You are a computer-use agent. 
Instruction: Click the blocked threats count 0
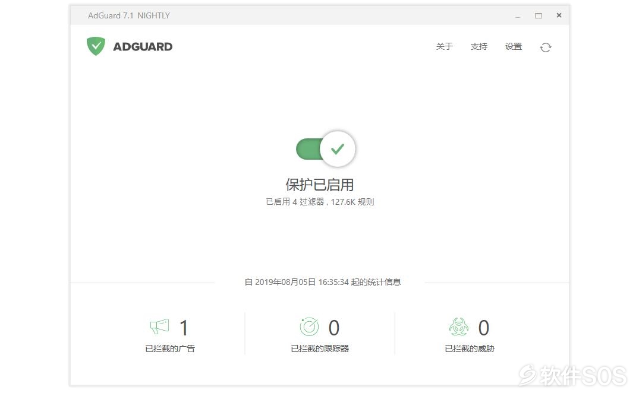pos(483,328)
